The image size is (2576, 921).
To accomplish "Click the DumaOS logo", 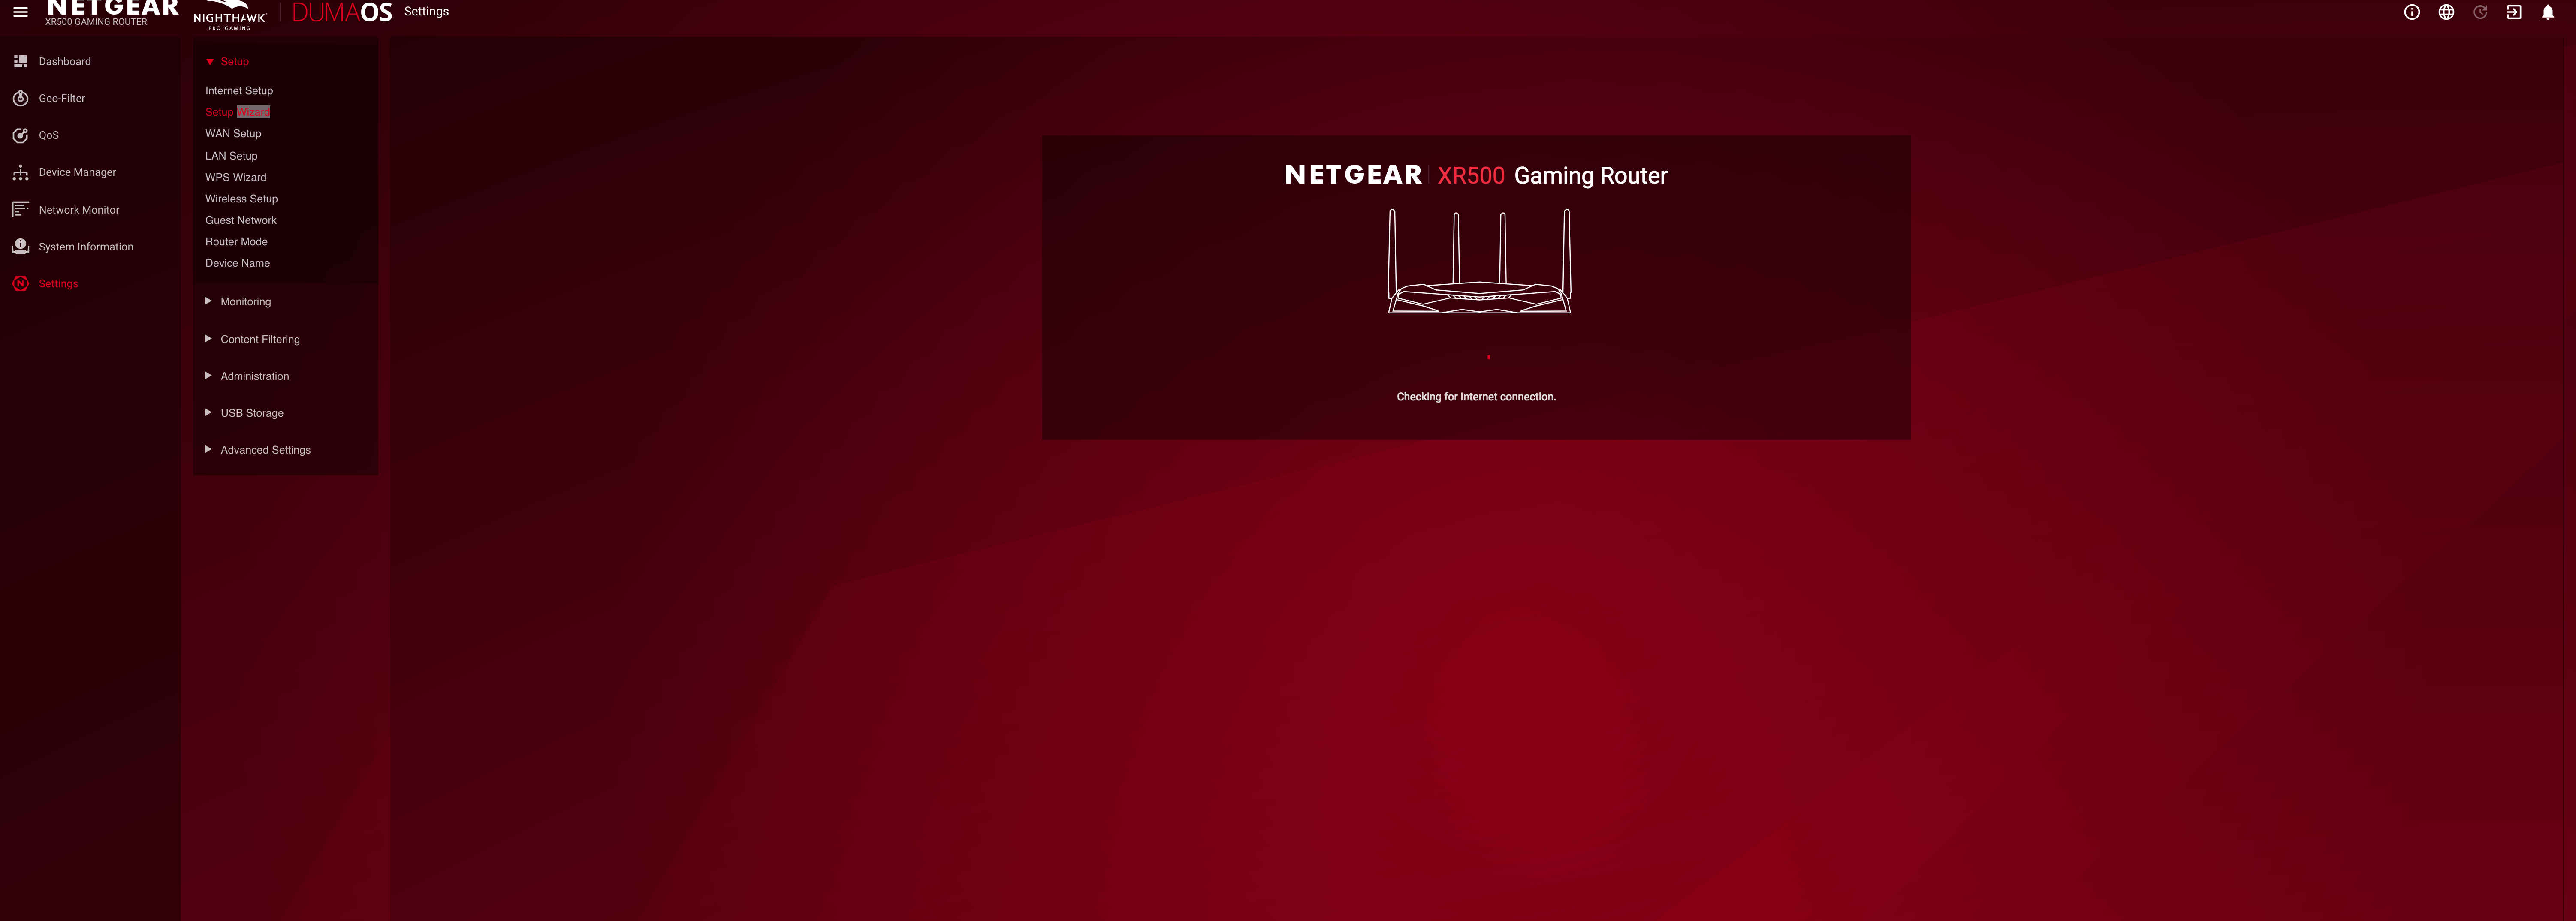I will point(342,12).
